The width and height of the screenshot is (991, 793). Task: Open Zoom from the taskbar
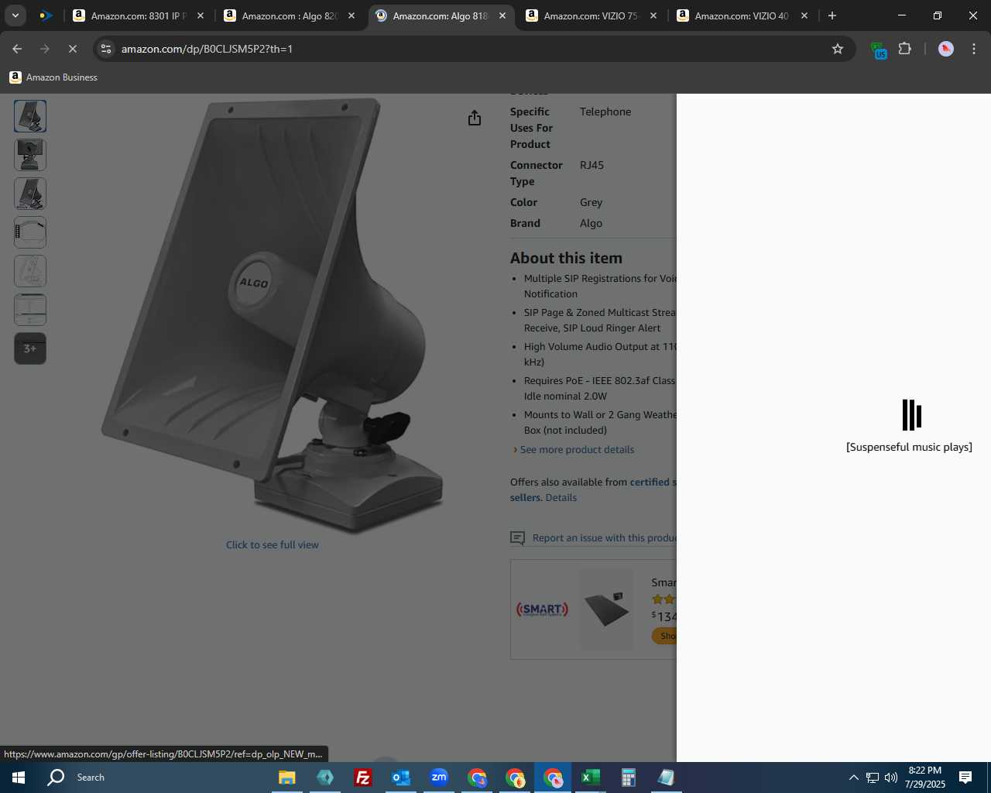click(439, 778)
